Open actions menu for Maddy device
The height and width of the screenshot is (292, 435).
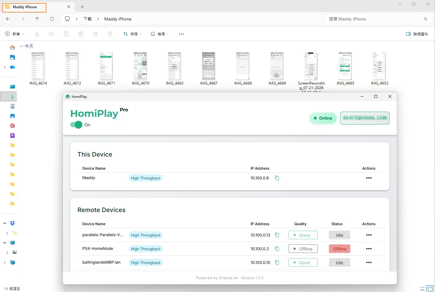pyautogui.click(x=369, y=178)
